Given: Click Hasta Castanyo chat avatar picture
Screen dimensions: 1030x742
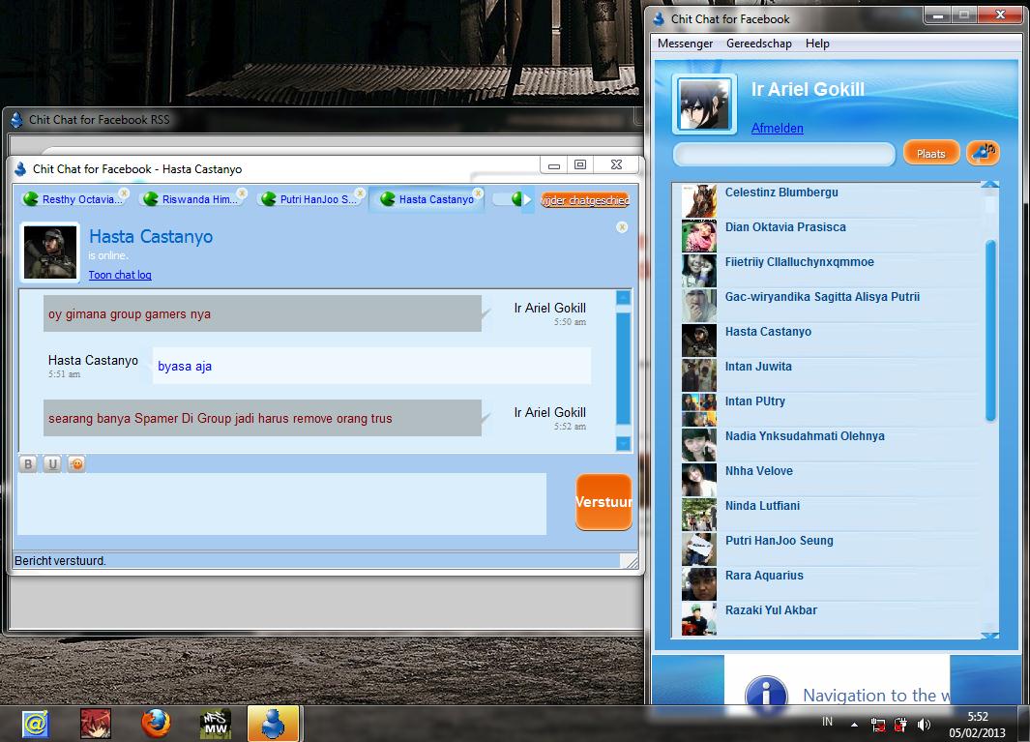Looking at the screenshot, I should click(50, 252).
